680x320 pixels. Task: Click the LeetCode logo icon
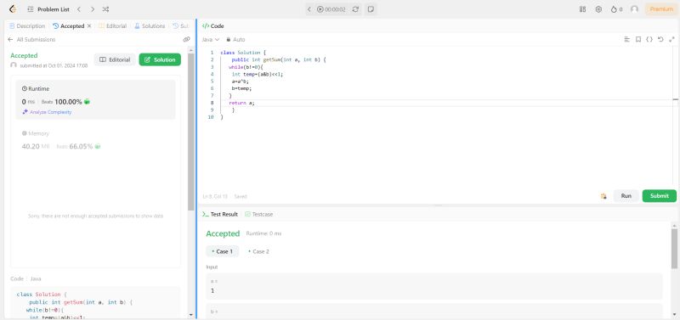[13, 9]
